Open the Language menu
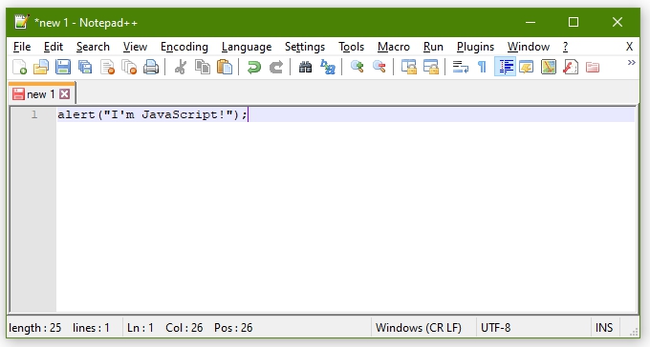Viewport: 650px width, 347px height. [247, 47]
